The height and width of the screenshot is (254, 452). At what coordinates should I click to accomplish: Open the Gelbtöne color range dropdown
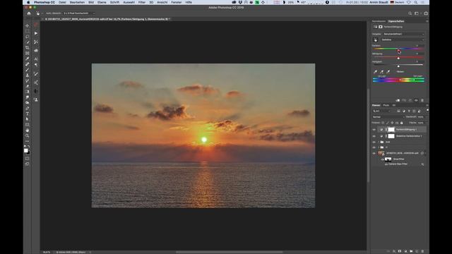403,40
